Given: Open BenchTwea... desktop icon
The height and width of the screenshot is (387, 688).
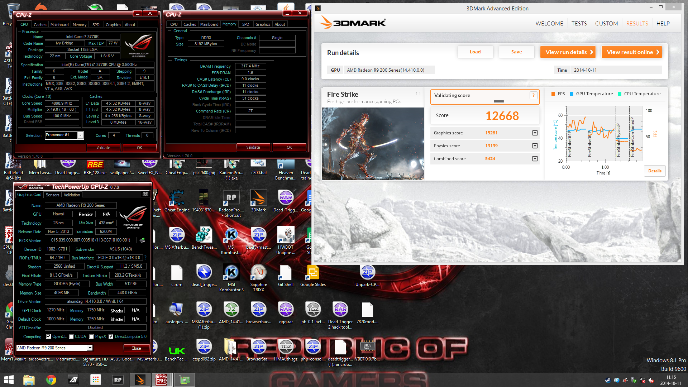Looking at the screenshot, I should pos(204,235).
